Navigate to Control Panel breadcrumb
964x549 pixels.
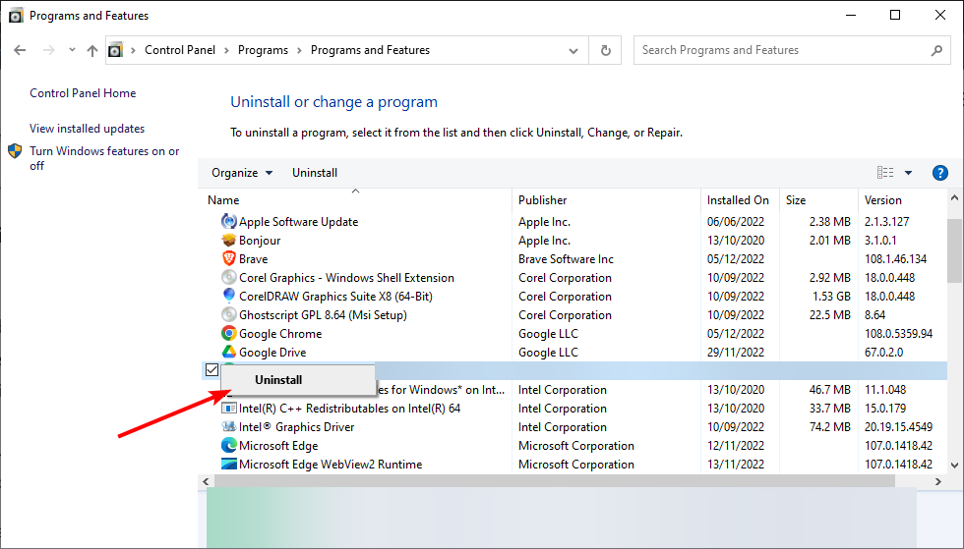pyautogui.click(x=180, y=50)
